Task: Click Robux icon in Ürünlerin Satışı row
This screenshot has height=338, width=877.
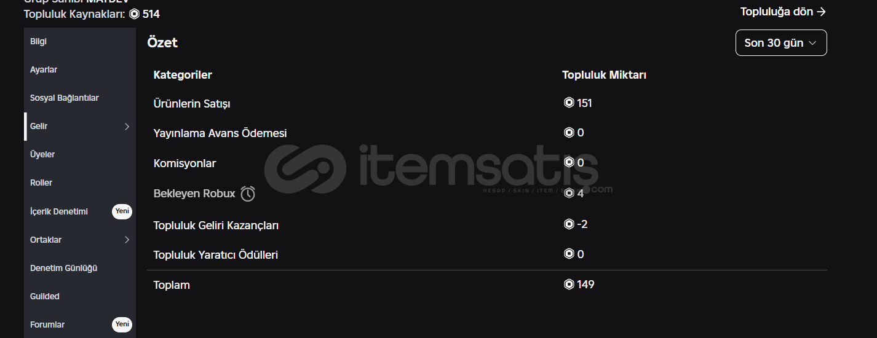Action: (x=569, y=103)
